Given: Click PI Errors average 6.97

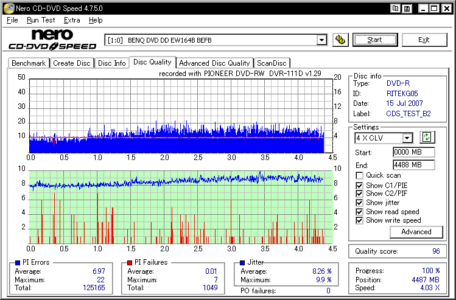Looking at the screenshot, I should point(99,271).
